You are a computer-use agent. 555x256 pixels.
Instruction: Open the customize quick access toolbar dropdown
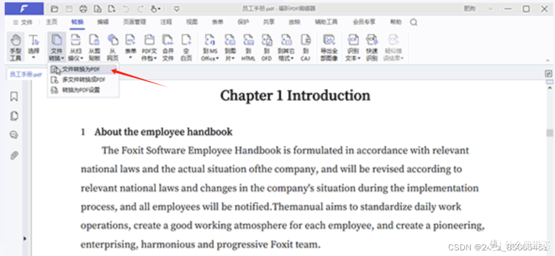pyautogui.click(x=177, y=9)
